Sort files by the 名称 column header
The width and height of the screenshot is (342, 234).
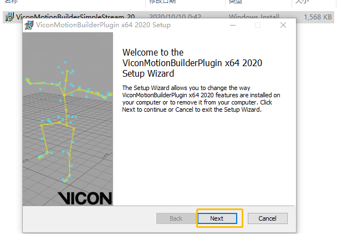(x=11, y=2)
